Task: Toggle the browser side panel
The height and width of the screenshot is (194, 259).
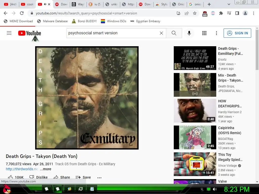Action: pyautogui.click(x=237, y=13)
